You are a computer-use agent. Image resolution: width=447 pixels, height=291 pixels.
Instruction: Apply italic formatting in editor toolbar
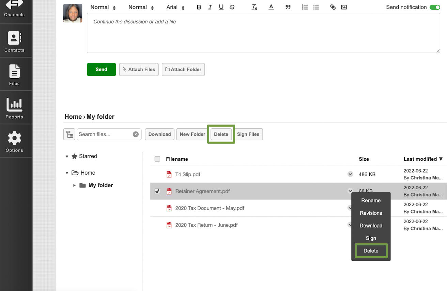(210, 7)
